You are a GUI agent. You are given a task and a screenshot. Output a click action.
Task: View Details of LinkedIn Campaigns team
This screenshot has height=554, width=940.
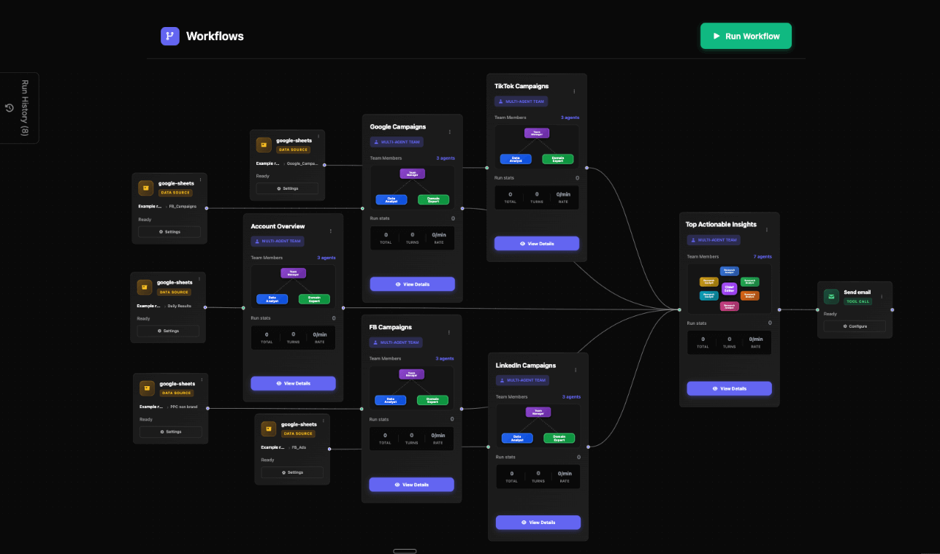click(x=538, y=523)
